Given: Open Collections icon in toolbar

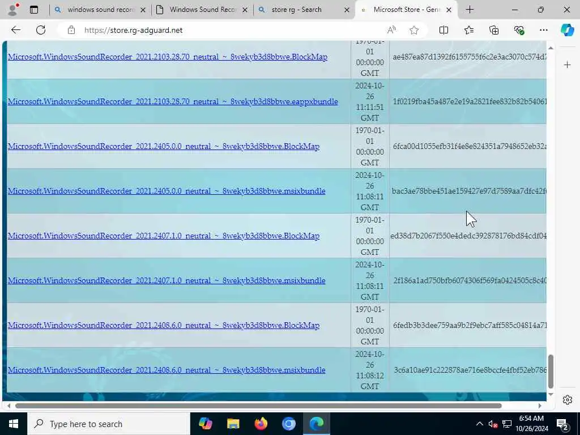Looking at the screenshot, I should [x=494, y=30].
